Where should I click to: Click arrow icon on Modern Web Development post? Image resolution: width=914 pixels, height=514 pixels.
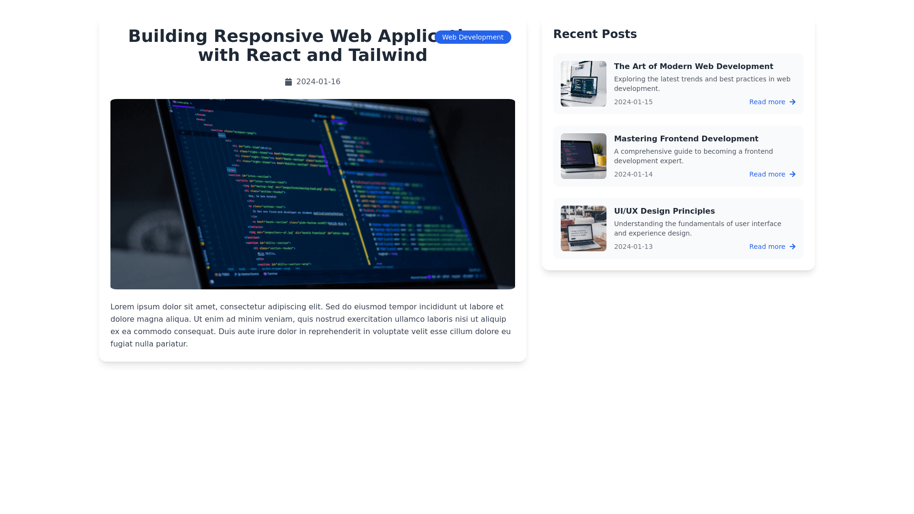pos(793,102)
